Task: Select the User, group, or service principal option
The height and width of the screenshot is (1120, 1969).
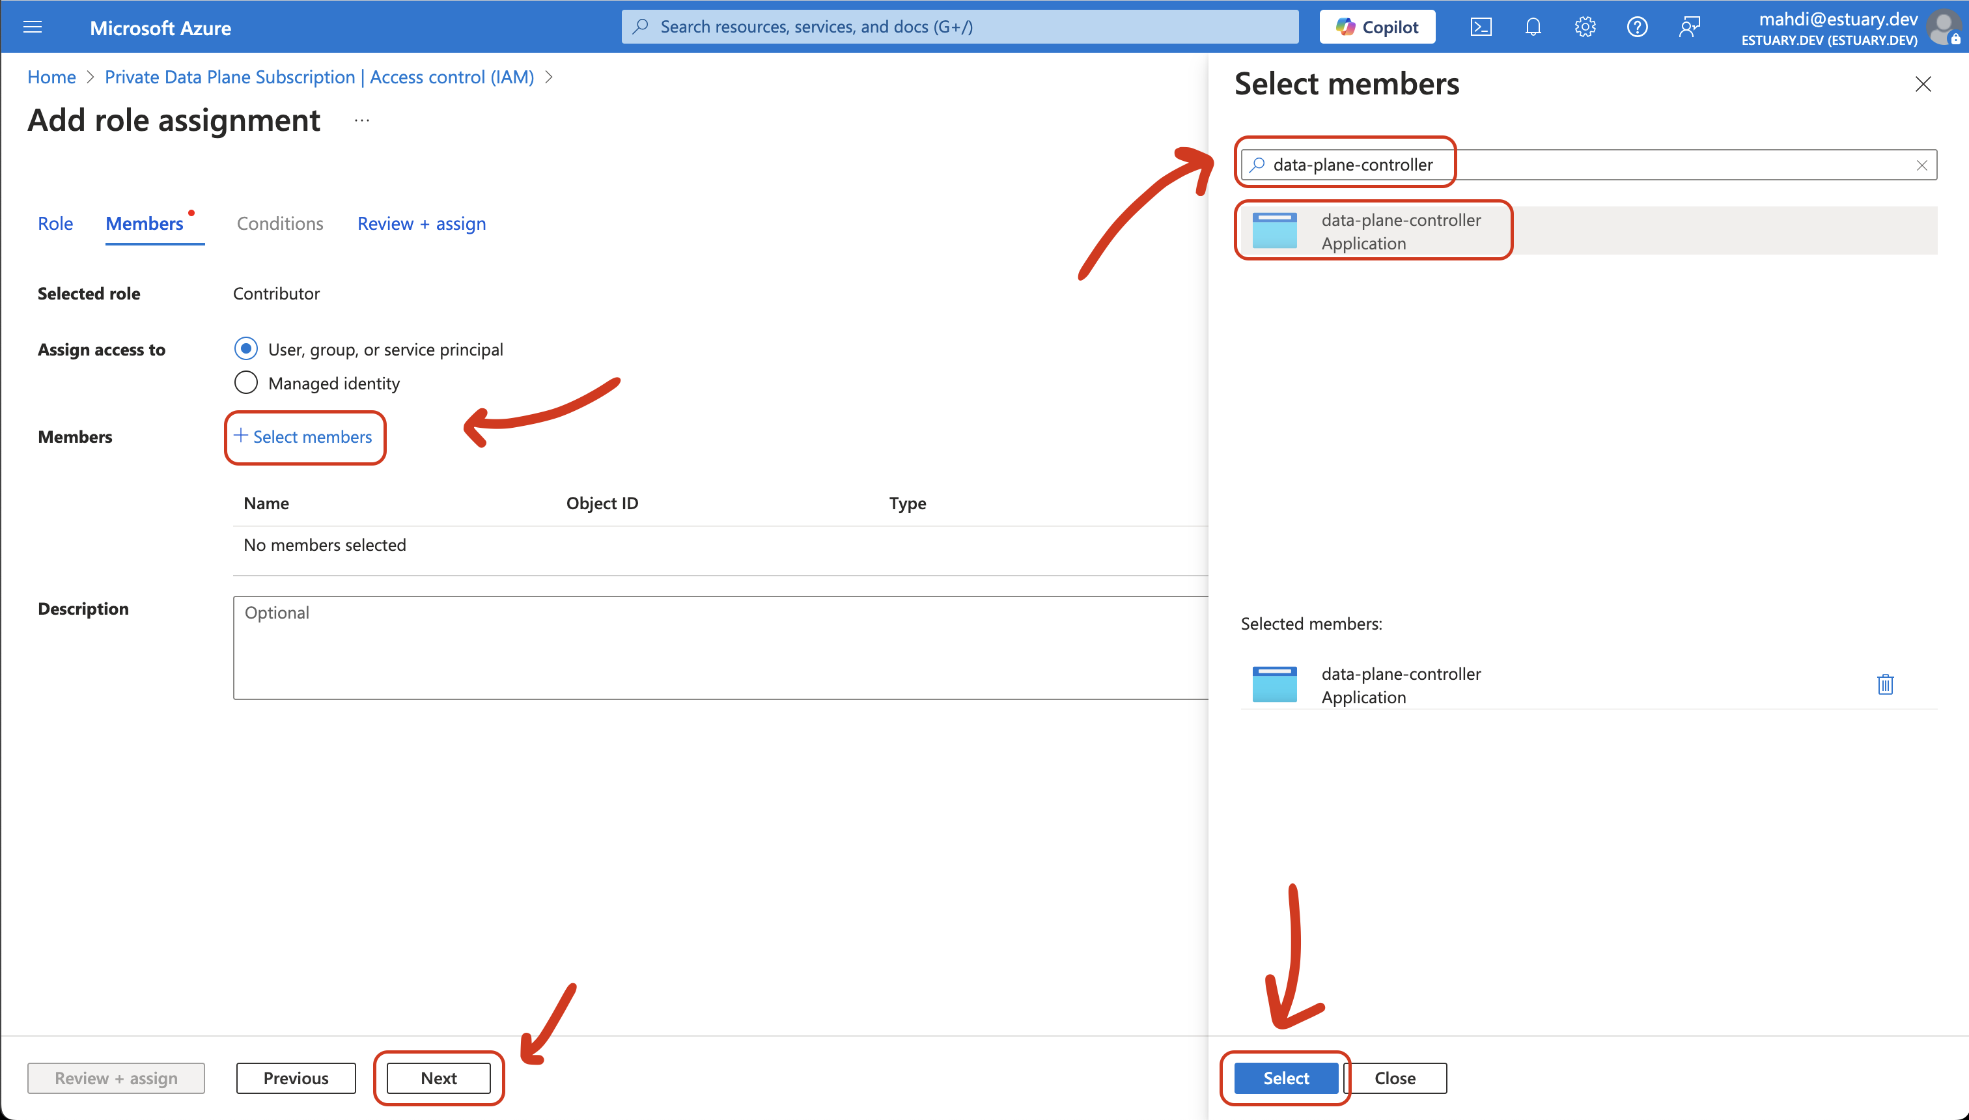Action: [x=245, y=348]
